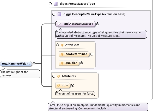
Task: Expand the howDetermined attribute
Action: (x=92, y=54)
